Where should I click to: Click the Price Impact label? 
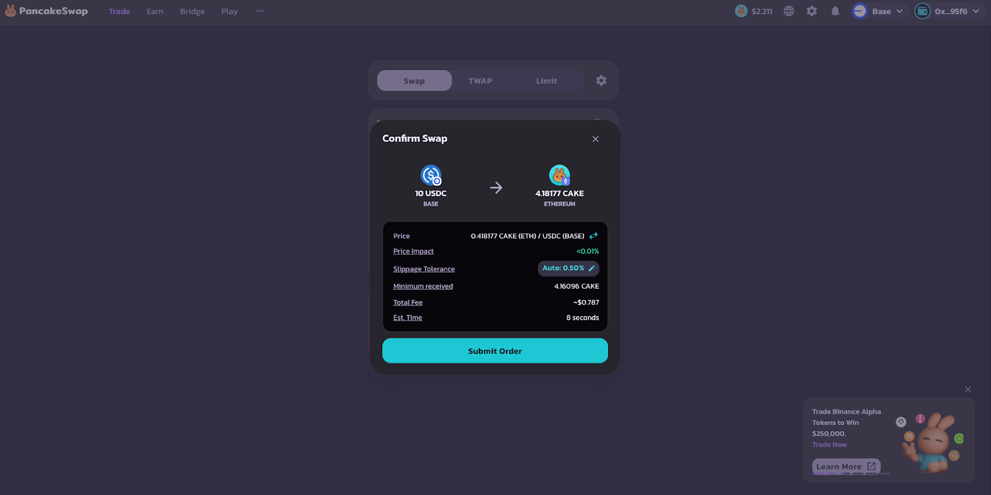tap(413, 252)
